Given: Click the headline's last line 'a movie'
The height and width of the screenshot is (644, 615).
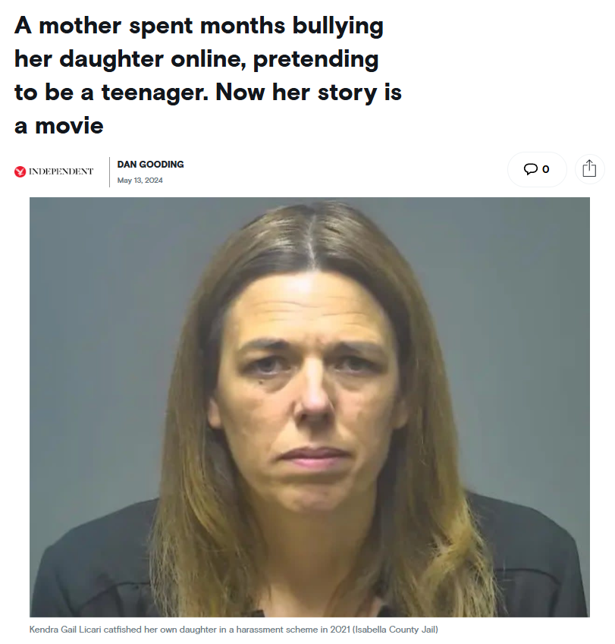Looking at the screenshot, I should click(58, 126).
